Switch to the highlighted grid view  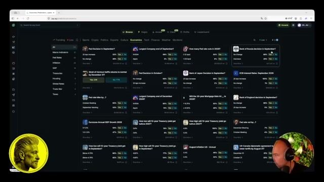[277, 40]
